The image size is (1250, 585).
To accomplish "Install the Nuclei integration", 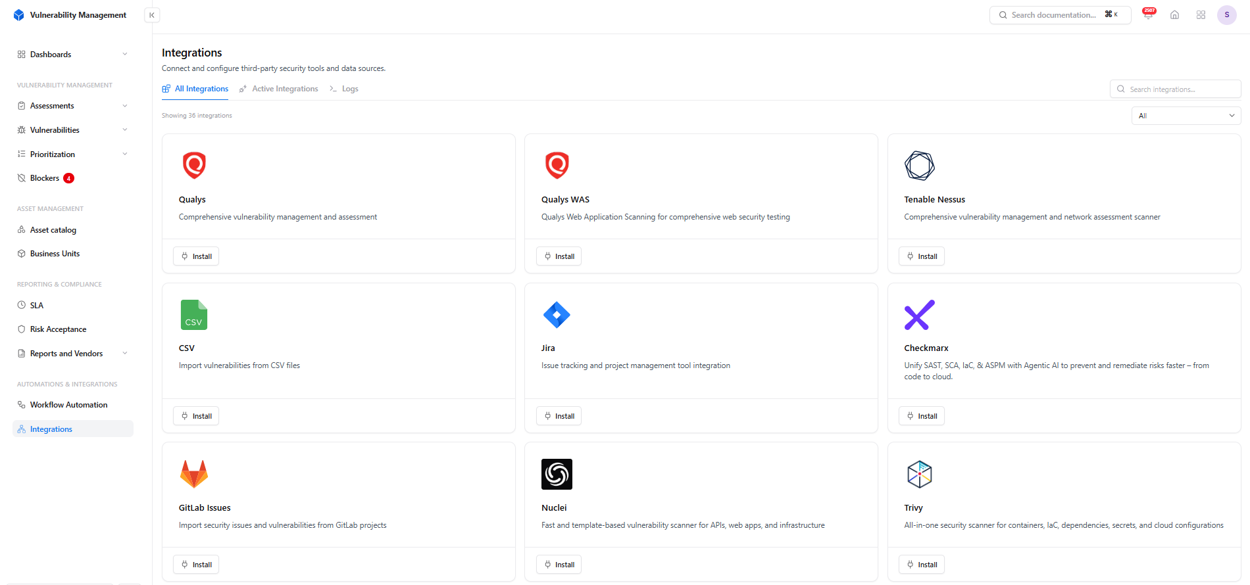I will click(x=559, y=565).
